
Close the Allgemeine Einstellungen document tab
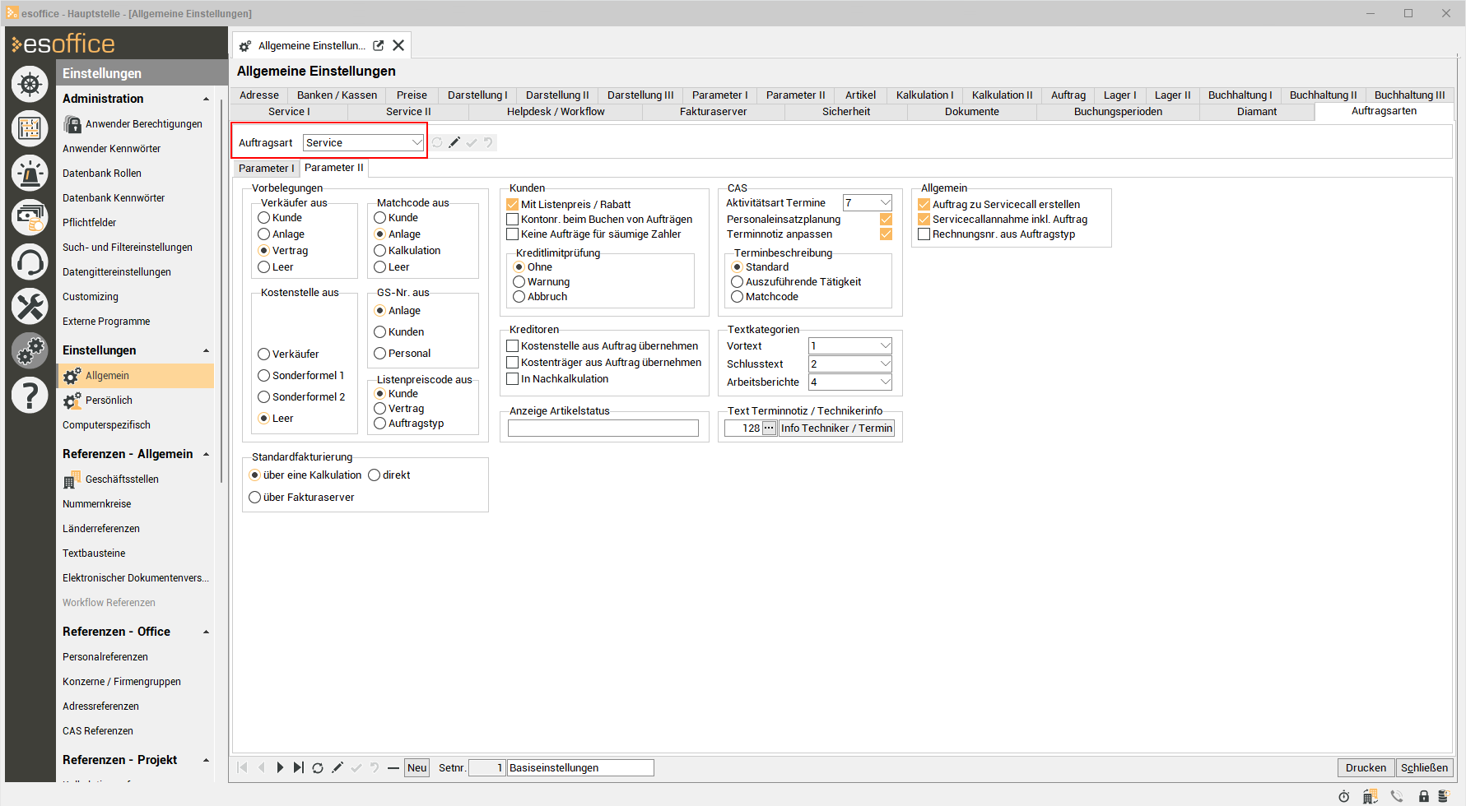[398, 46]
